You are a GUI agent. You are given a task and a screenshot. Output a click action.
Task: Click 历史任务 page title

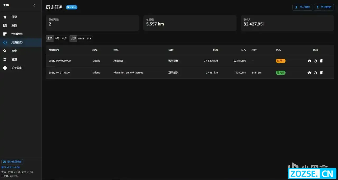click(x=54, y=7)
